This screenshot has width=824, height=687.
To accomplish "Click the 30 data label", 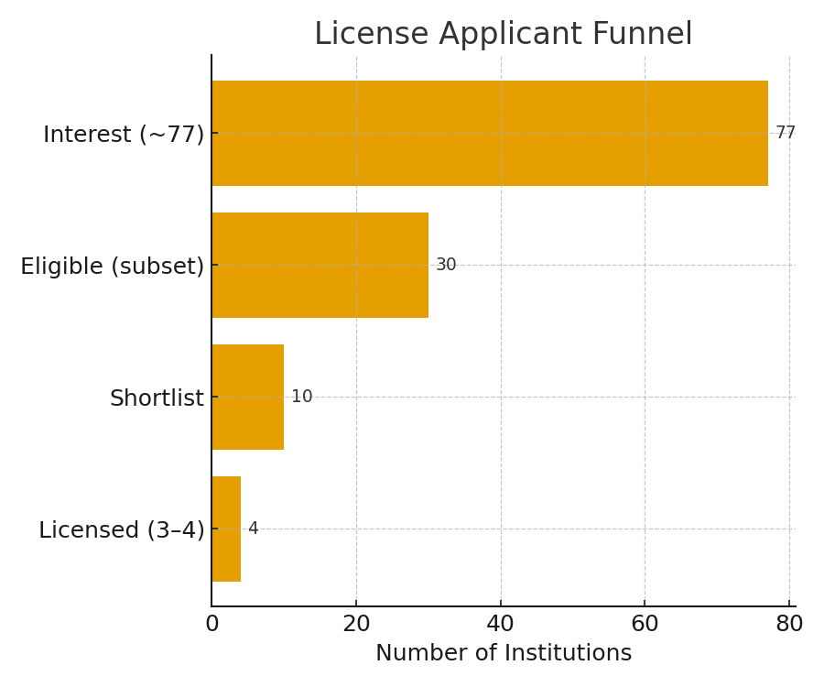I will 446,265.
